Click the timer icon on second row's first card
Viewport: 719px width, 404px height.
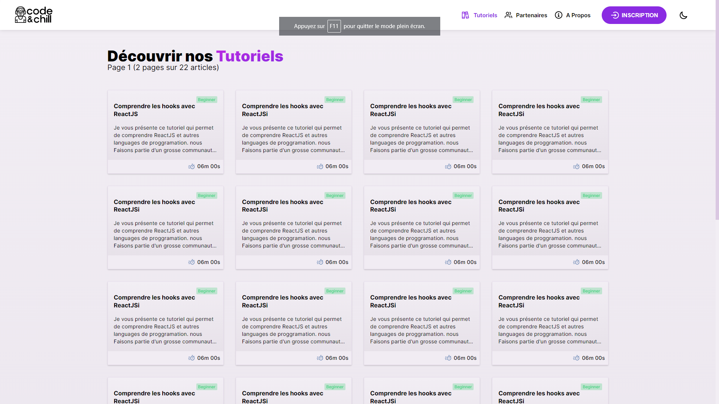(x=191, y=262)
